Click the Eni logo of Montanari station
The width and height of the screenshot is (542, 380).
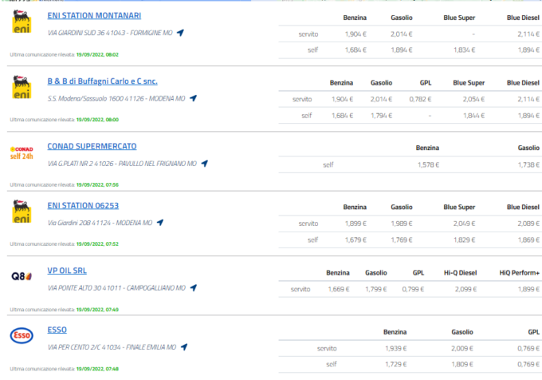(x=22, y=22)
